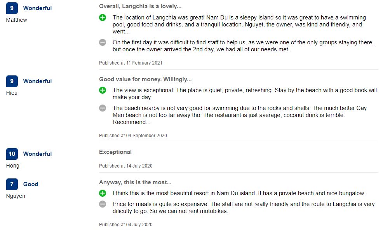383x234 pixels.
Task: Click the "Published at 11 February 2021" date
Action: coord(131,63)
